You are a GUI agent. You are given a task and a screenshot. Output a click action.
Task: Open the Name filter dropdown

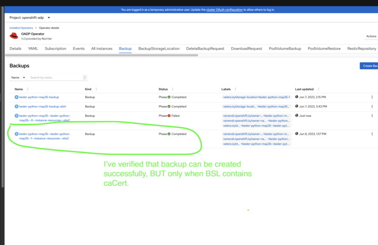click(x=18, y=77)
